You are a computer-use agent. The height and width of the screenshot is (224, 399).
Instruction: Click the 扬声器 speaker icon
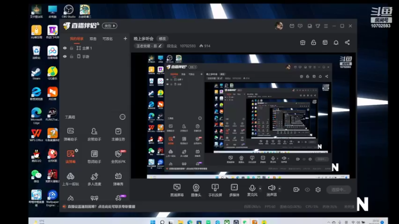[271, 188]
